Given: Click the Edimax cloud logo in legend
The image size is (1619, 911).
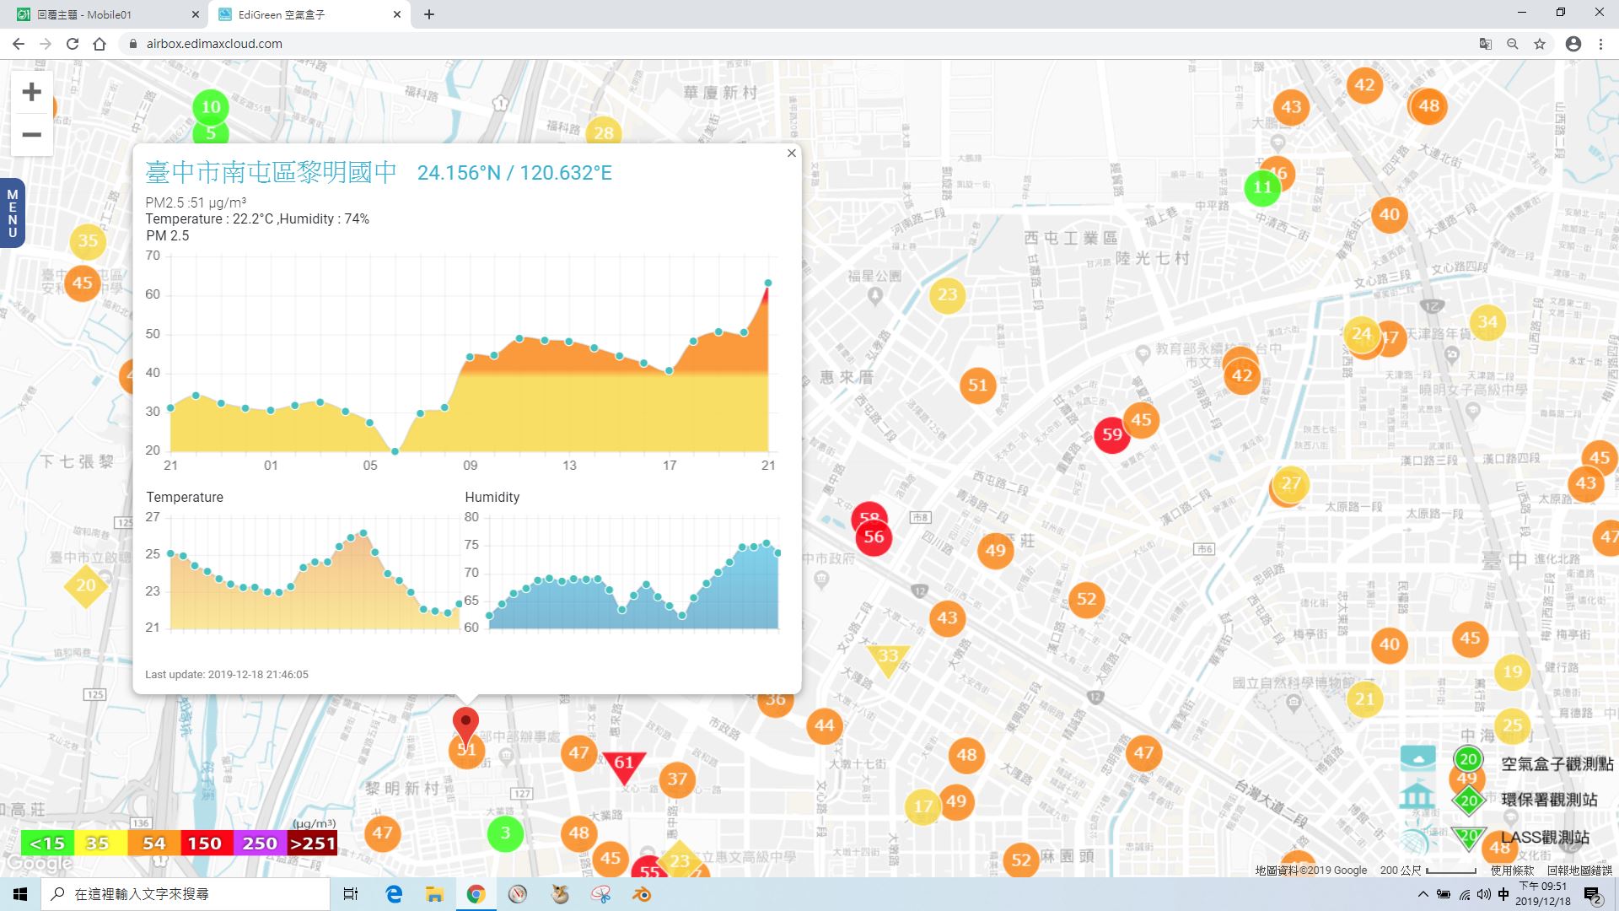Looking at the screenshot, I should [x=1418, y=758].
